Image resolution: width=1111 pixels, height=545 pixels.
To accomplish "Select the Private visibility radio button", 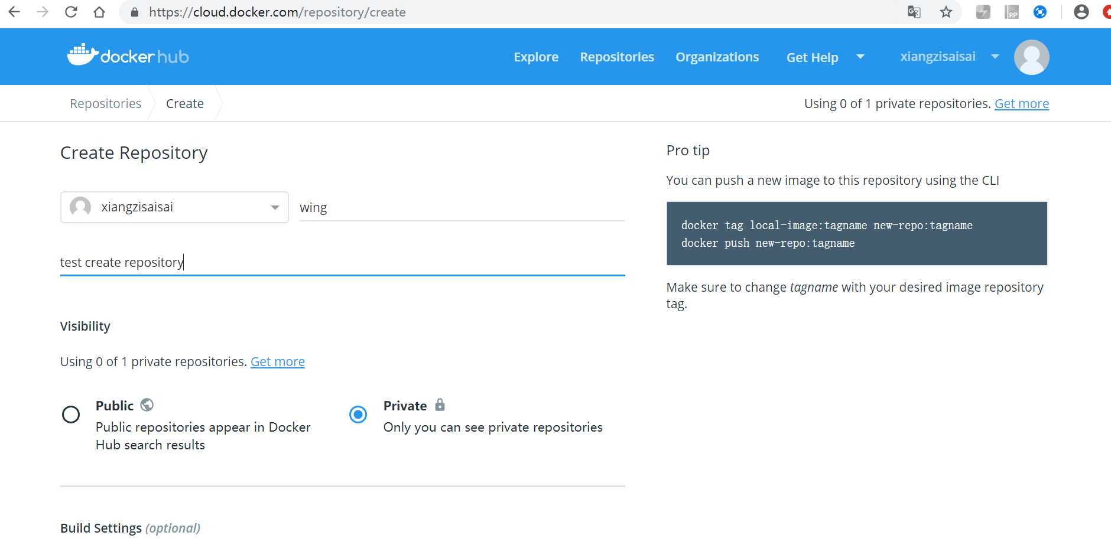I will (358, 415).
